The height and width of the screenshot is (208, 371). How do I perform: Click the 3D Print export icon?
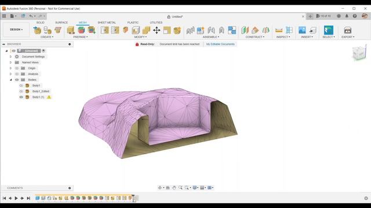click(348, 30)
